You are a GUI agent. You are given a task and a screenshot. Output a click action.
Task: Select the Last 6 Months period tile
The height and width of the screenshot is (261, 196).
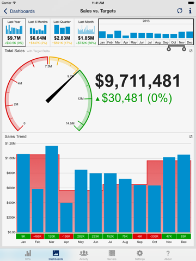tap(38, 32)
